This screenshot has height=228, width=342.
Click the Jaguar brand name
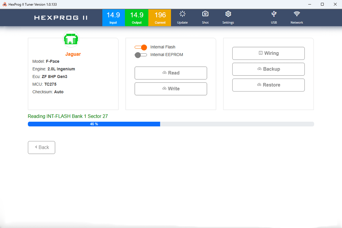[x=73, y=54]
